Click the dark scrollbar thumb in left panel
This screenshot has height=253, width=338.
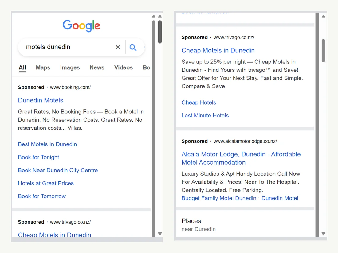(x=160, y=32)
